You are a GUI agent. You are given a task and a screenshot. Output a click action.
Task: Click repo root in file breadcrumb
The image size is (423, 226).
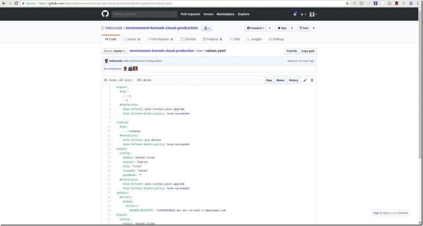(162, 51)
